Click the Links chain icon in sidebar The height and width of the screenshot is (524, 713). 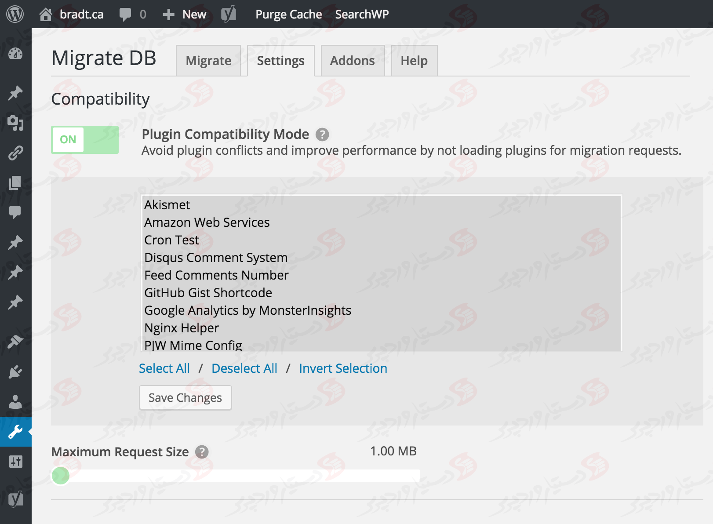15,153
